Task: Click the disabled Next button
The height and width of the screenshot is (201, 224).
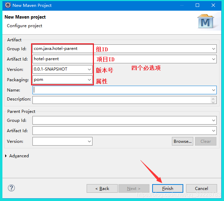Action: [x=134, y=189]
